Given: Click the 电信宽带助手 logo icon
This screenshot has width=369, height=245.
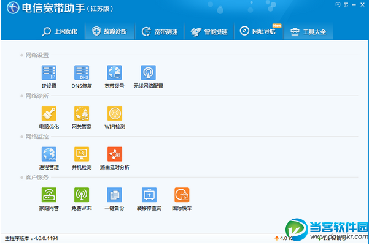Looking at the screenshot, I should pos(13,8).
